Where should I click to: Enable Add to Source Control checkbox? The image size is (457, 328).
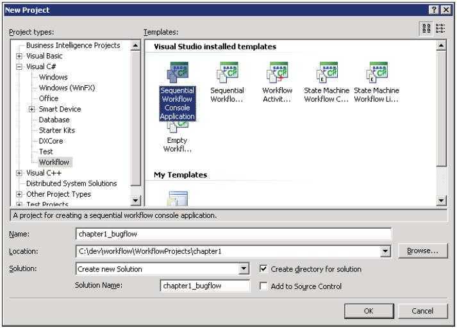pos(263,286)
